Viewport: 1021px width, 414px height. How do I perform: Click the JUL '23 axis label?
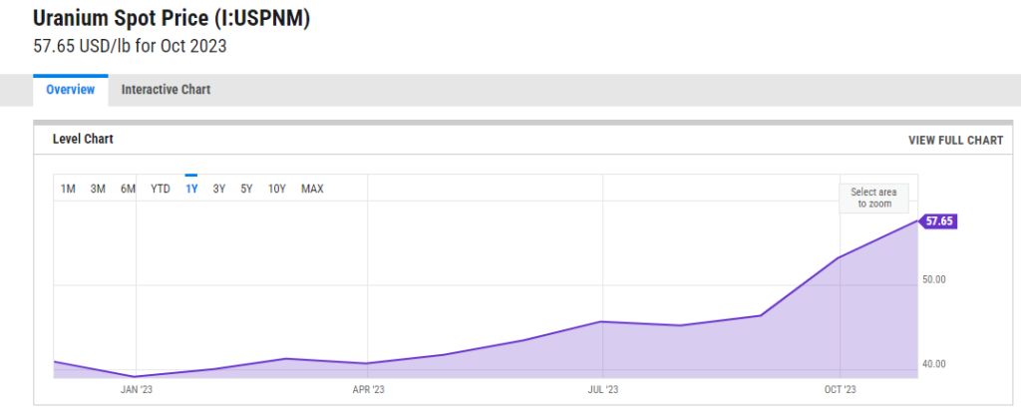603,390
